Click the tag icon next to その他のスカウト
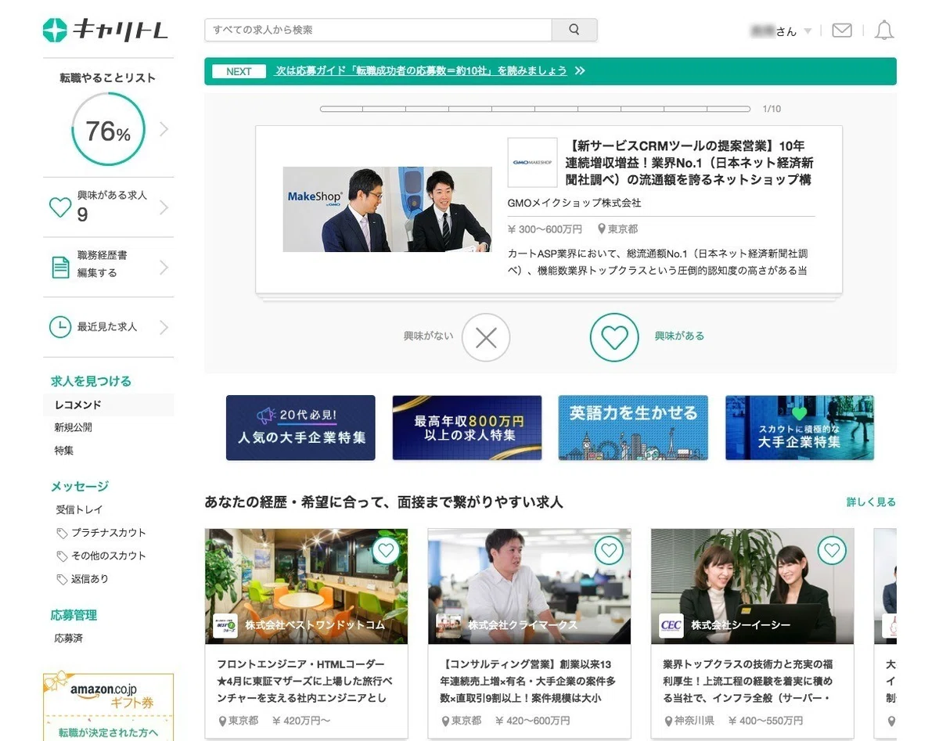939x741 pixels. [x=62, y=556]
